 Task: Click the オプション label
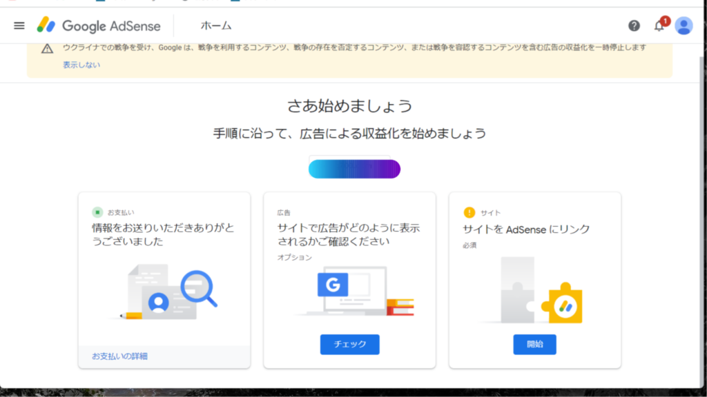294,258
